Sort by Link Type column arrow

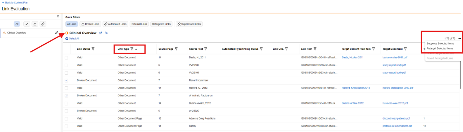[x=136, y=49]
